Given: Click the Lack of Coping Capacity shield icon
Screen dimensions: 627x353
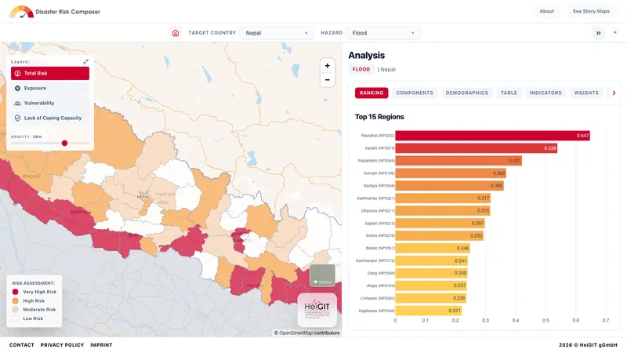Looking at the screenshot, I should pos(17,118).
